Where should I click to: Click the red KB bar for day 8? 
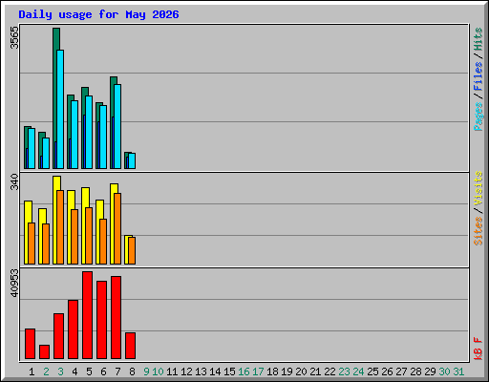[x=130, y=346]
